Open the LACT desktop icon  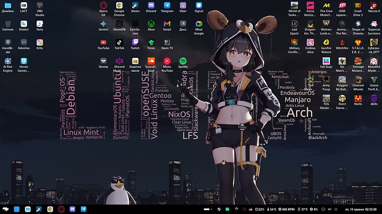click(24, 7)
